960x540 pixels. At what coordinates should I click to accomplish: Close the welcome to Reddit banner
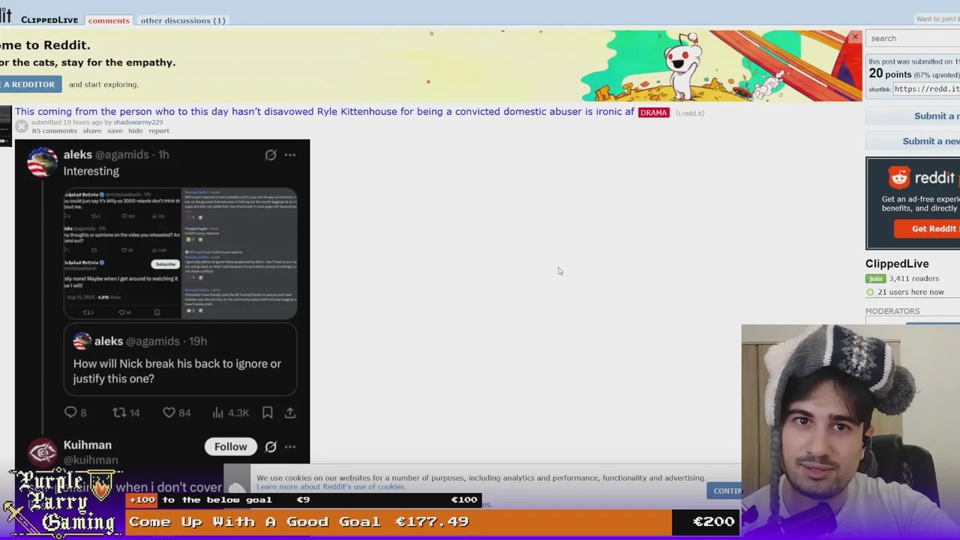click(x=854, y=37)
